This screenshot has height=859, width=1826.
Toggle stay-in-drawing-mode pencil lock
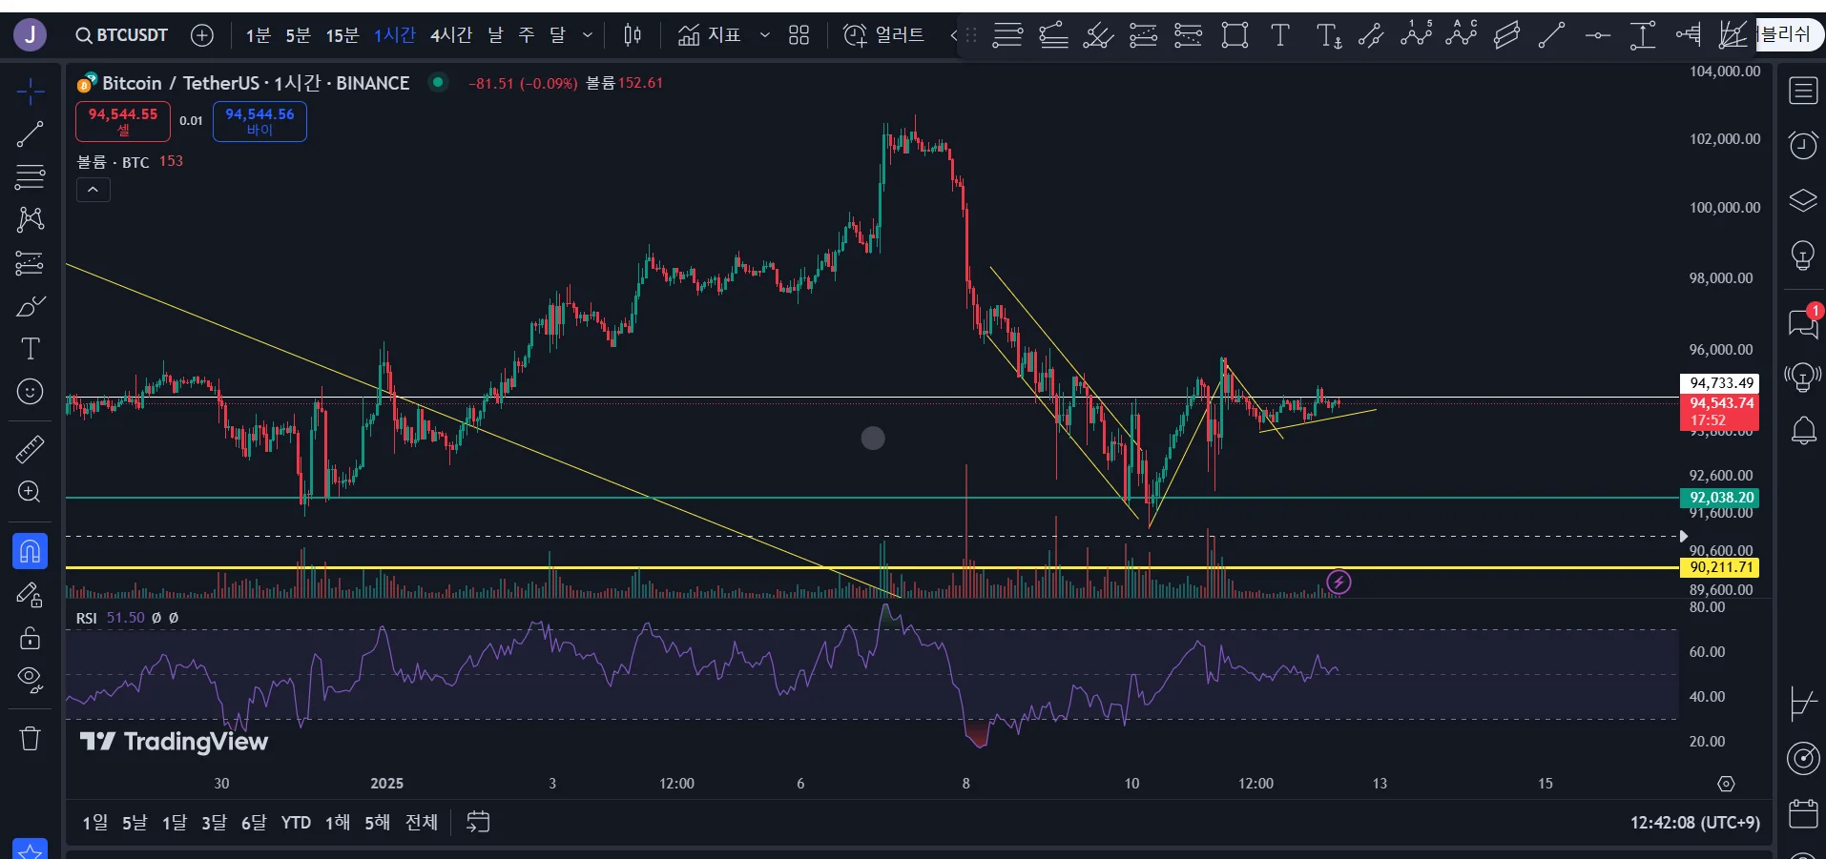pos(31,595)
